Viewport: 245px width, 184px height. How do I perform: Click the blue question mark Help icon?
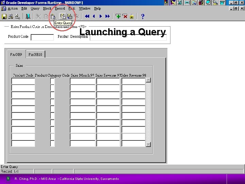143,16
